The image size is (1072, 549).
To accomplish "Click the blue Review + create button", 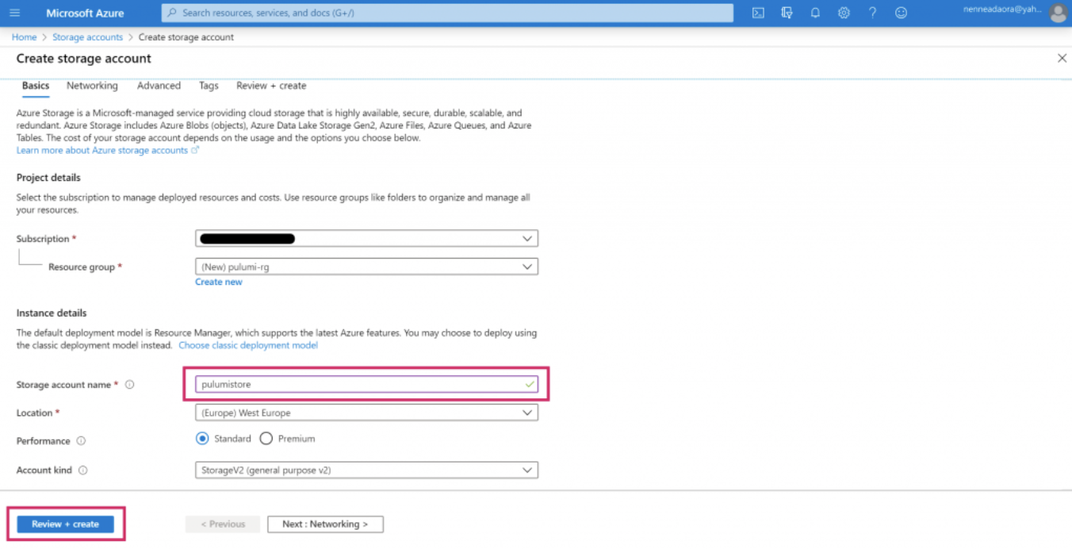I will 65,524.
